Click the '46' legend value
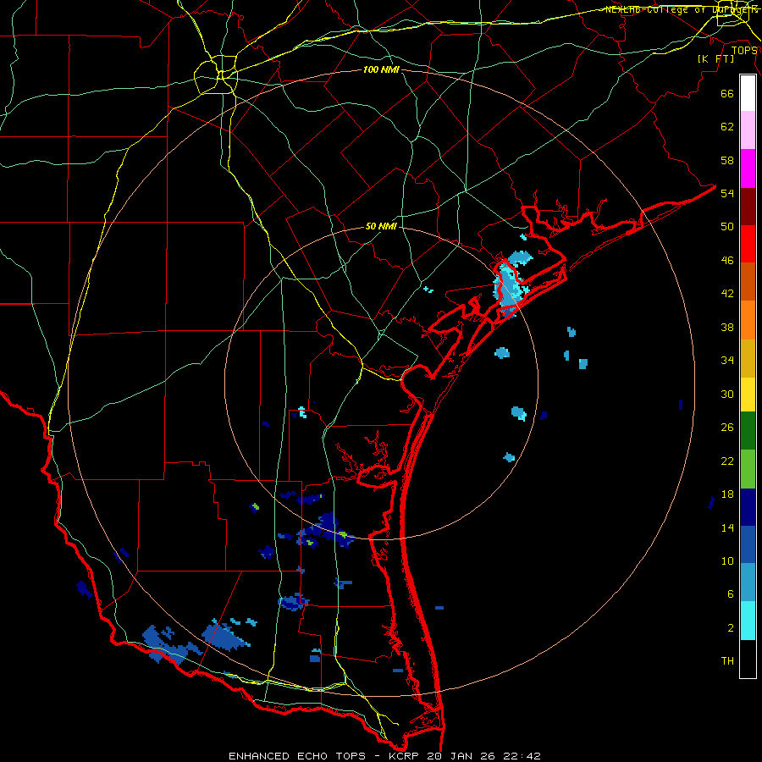This screenshot has height=762, width=762. pos(727,260)
